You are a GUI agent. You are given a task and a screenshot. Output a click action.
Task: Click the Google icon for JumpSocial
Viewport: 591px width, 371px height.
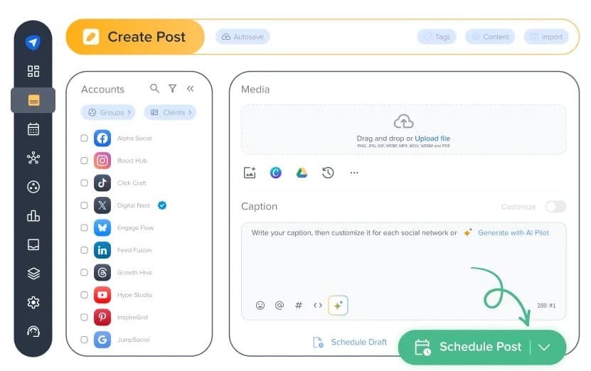click(x=102, y=340)
